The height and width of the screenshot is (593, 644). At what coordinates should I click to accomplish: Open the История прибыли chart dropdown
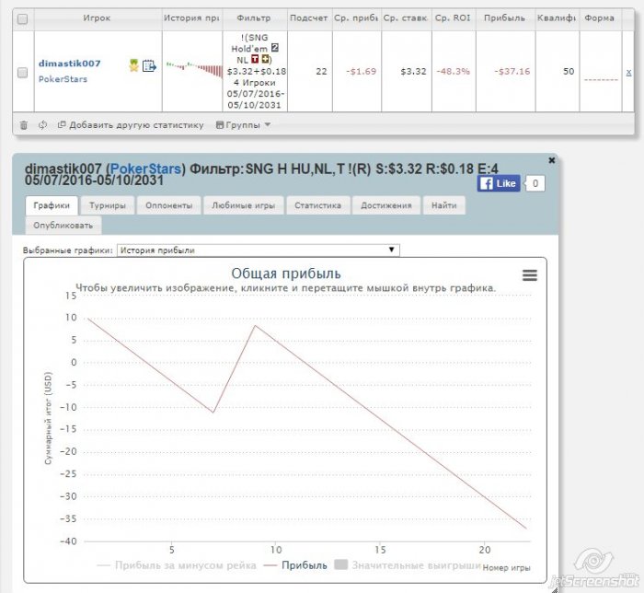(x=258, y=250)
